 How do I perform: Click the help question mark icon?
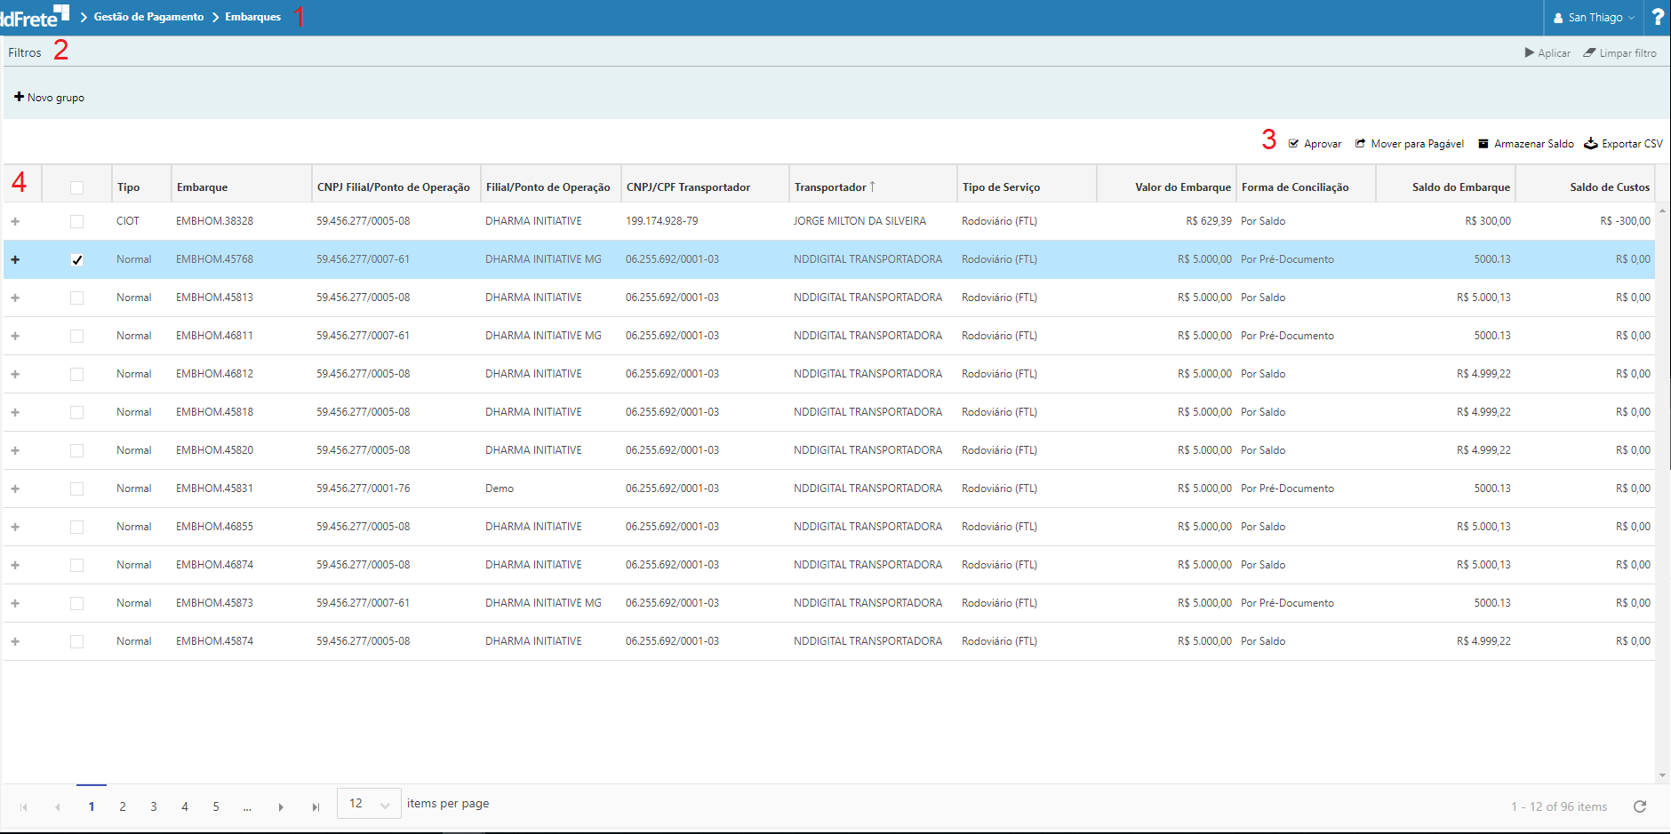click(x=1658, y=17)
